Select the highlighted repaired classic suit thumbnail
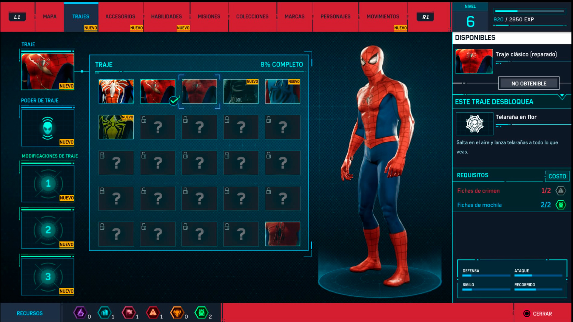The width and height of the screenshot is (573, 322). 199,92
